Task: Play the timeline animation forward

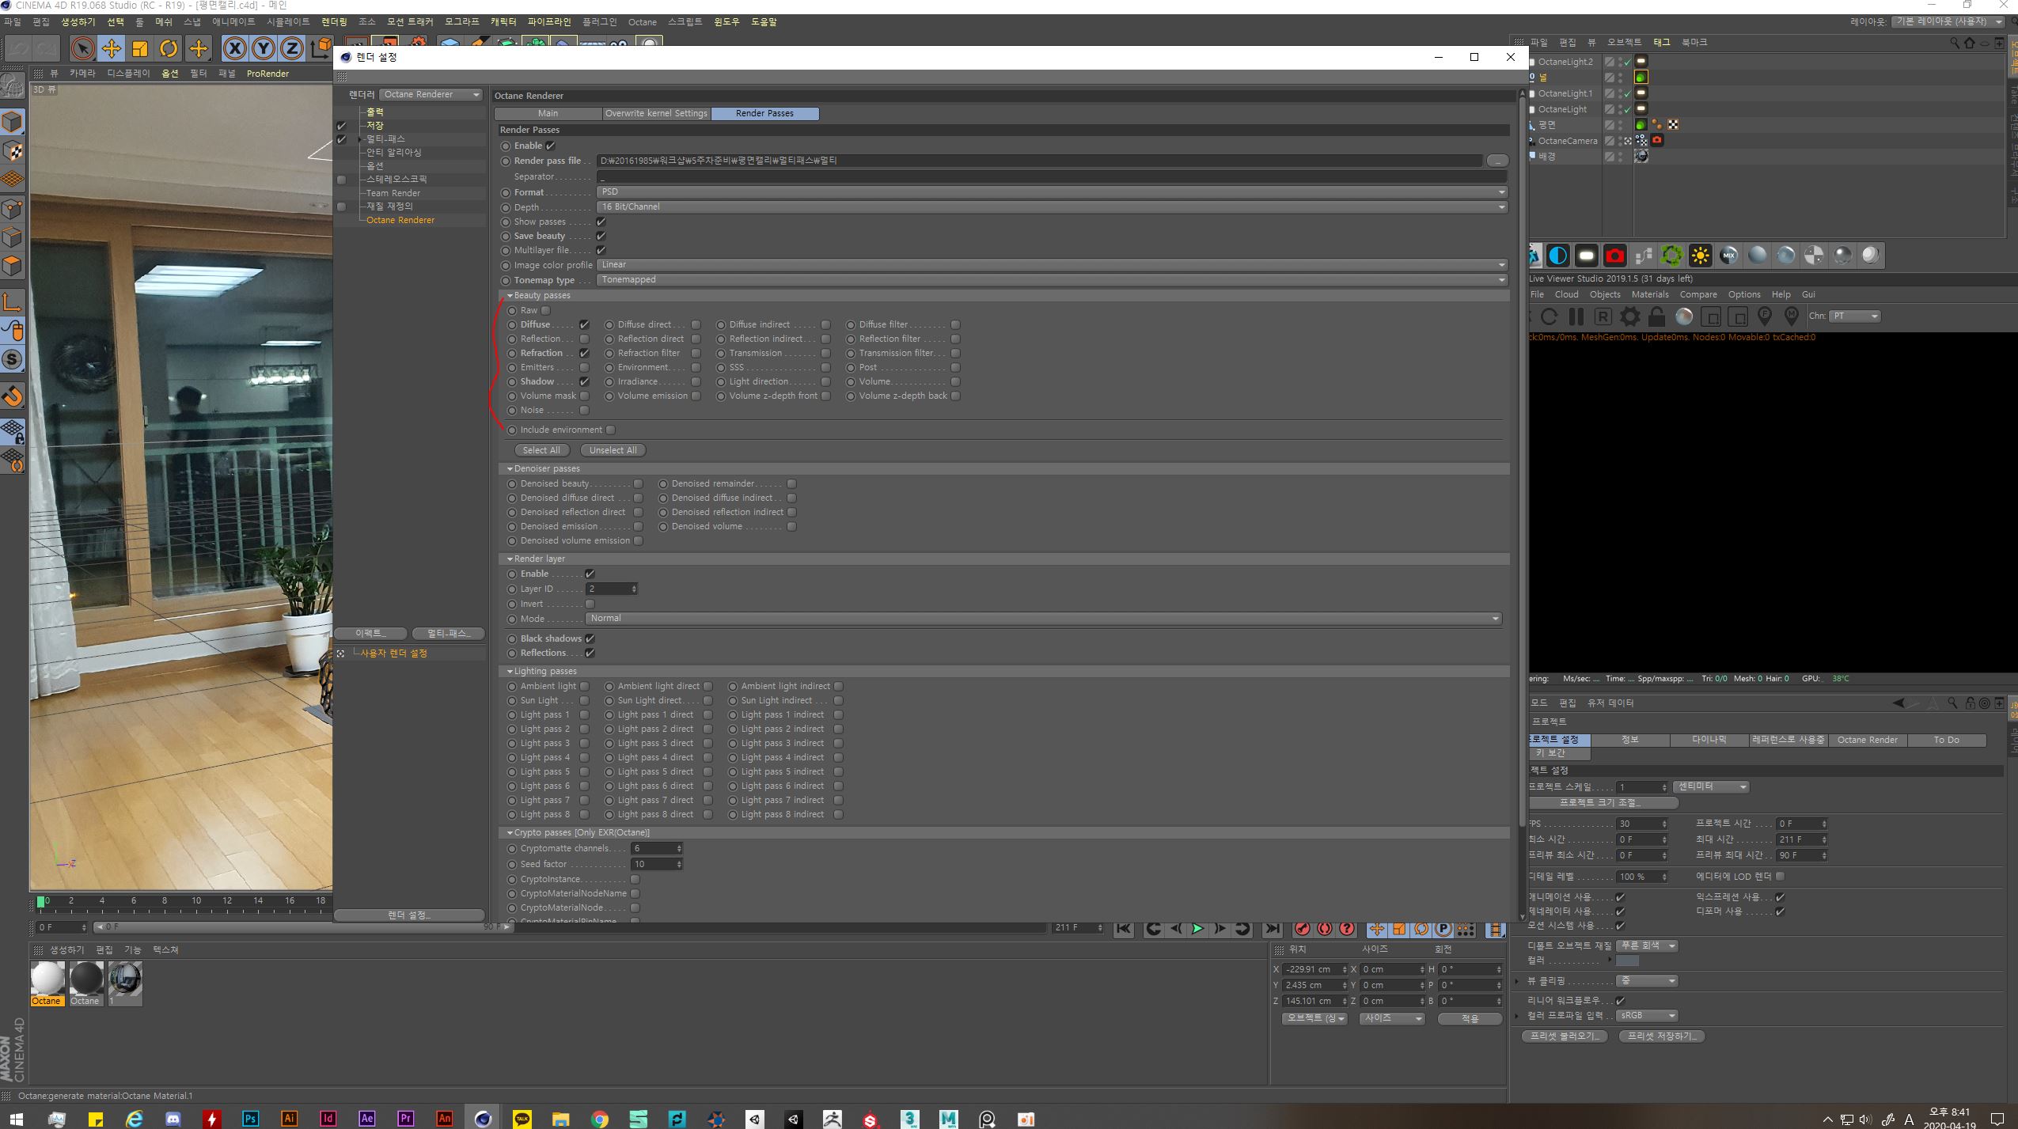Action: click(1198, 929)
